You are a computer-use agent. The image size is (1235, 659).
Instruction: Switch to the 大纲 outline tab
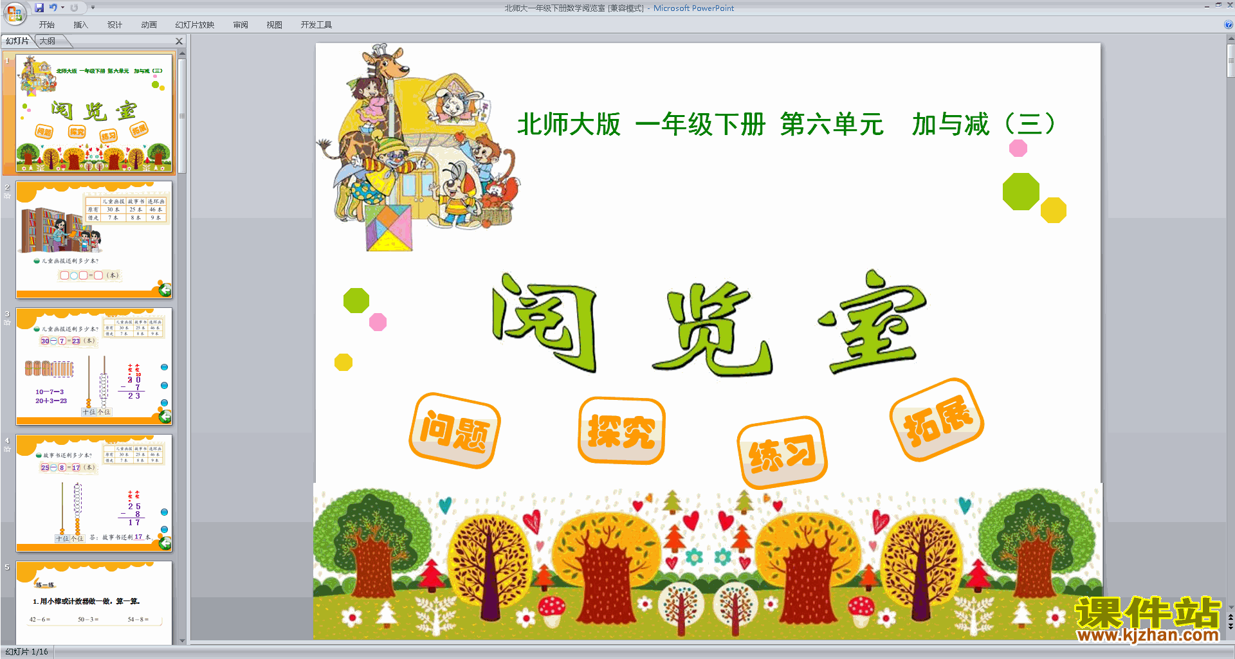[x=48, y=41]
